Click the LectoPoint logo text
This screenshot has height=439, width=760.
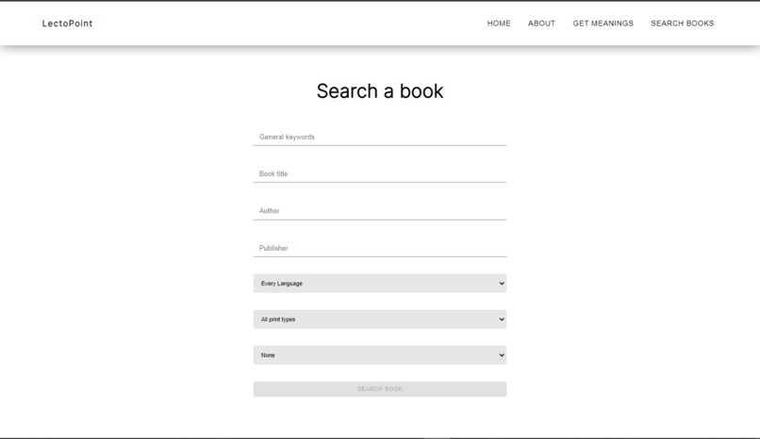click(x=67, y=24)
